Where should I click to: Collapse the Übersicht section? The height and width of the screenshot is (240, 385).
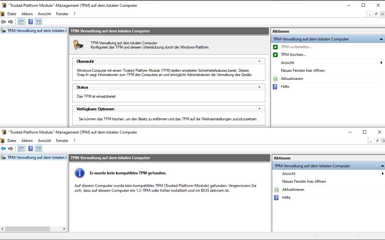pyautogui.click(x=259, y=61)
